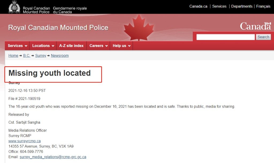Navigate to Surrey breadcrumb
The height and width of the screenshot is (163, 274).
pyautogui.click(x=41, y=56)
